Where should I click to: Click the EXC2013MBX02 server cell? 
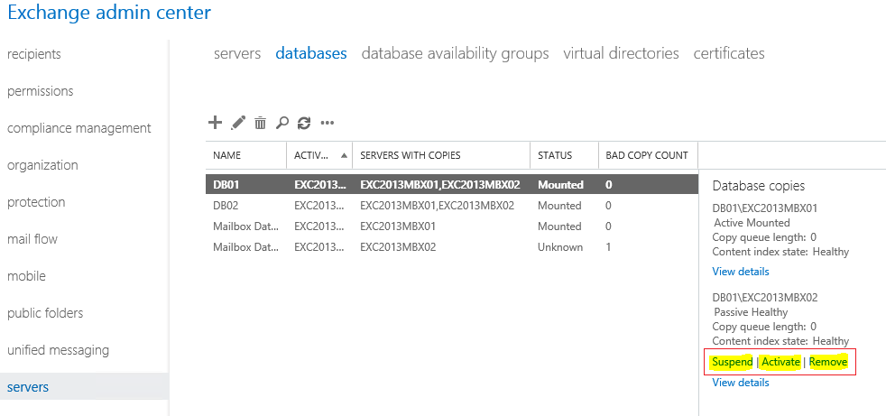tap(399, 247)
